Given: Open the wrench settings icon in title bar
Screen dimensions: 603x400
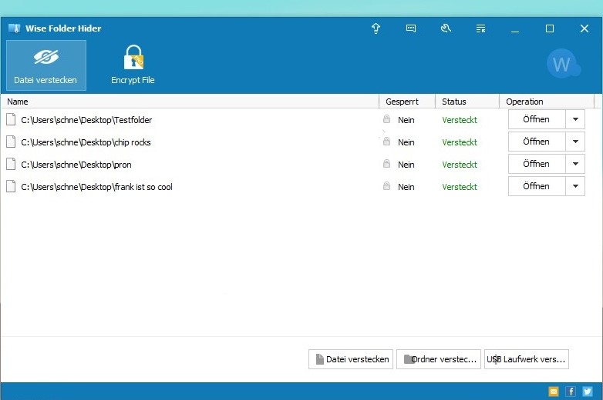Looking at the screenshot, I should click(446, 28).
